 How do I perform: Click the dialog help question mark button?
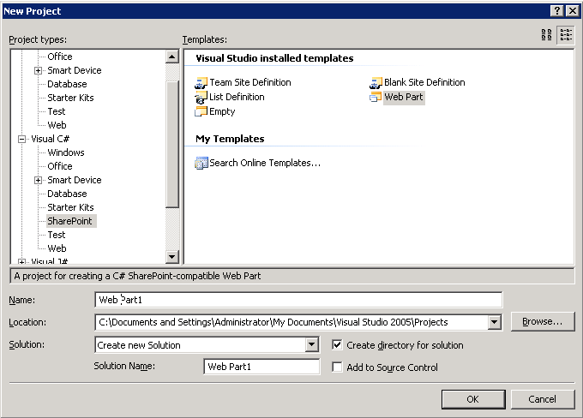click(x=556, y=11)
